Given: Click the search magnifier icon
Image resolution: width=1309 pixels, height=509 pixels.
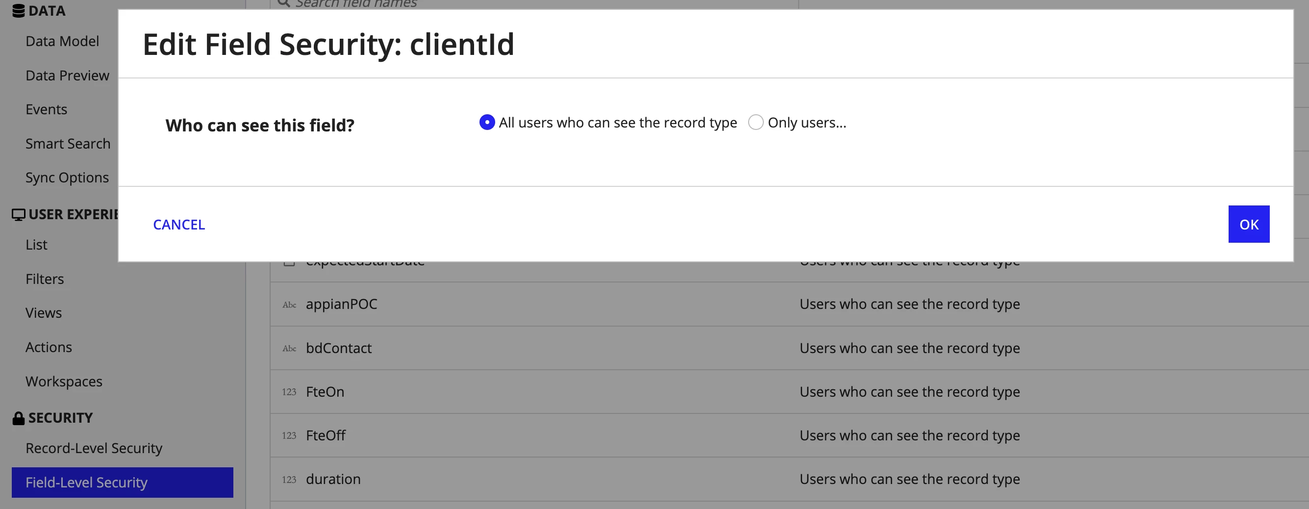Looking at the screenshot, I should click(283, 3).
